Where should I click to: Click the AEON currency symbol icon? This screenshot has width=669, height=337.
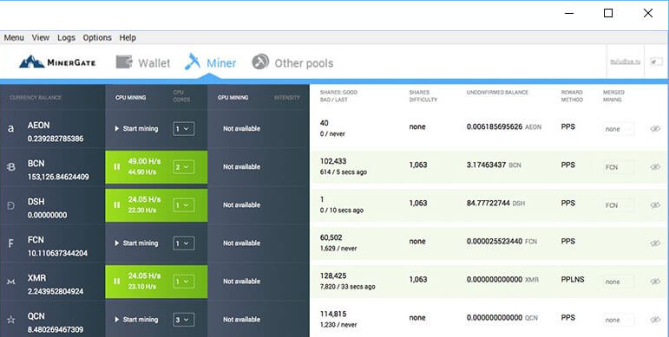pos(11,129)
